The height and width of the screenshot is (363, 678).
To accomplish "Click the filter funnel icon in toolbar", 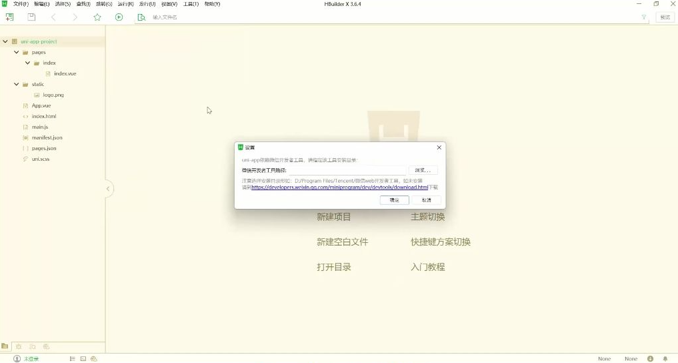I will (644, 17).
